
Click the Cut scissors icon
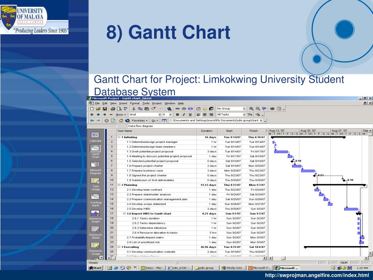[x=134, y=109]
